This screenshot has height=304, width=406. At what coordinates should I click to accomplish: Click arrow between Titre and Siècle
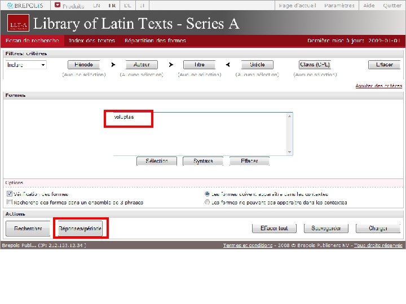pos(228,65)
